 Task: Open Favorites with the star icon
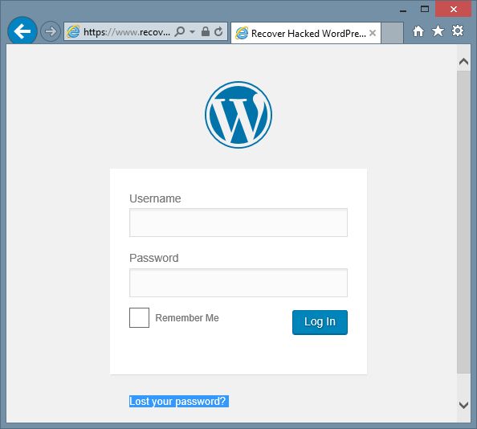point(438,31)
